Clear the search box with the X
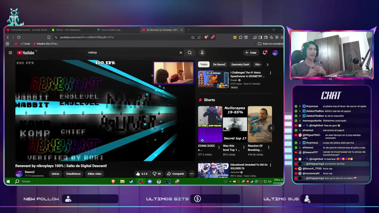 pos(181,53)
